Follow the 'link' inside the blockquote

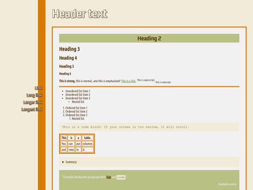(109, 177)
